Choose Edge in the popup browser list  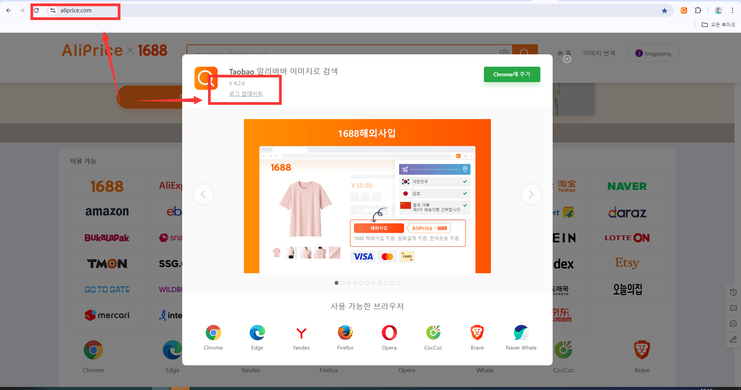(257, 338)
